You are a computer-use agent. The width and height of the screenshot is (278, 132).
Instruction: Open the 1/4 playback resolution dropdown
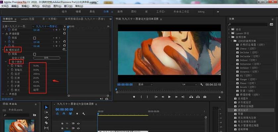[189, 84]
